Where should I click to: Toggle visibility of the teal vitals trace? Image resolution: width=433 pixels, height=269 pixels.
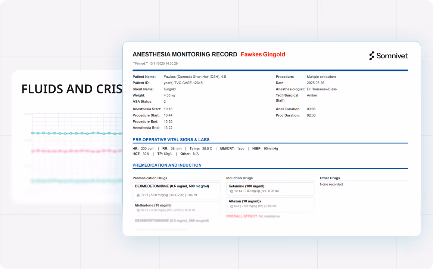click(75, 133)
